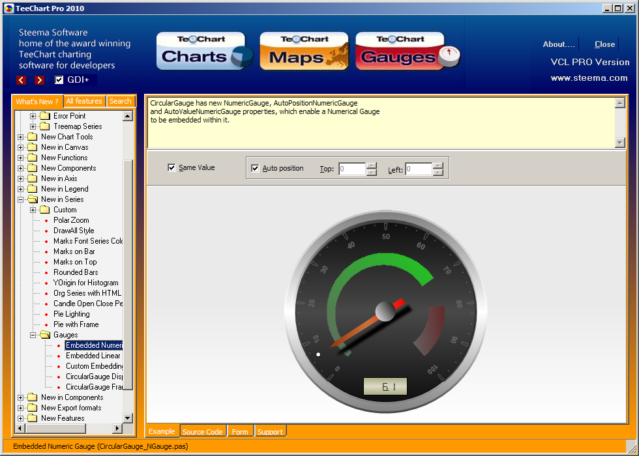Viewport: 639px width, 456px height.
Task: Open the TeeChart Maps banner
Action: click(x=305, y=51)
